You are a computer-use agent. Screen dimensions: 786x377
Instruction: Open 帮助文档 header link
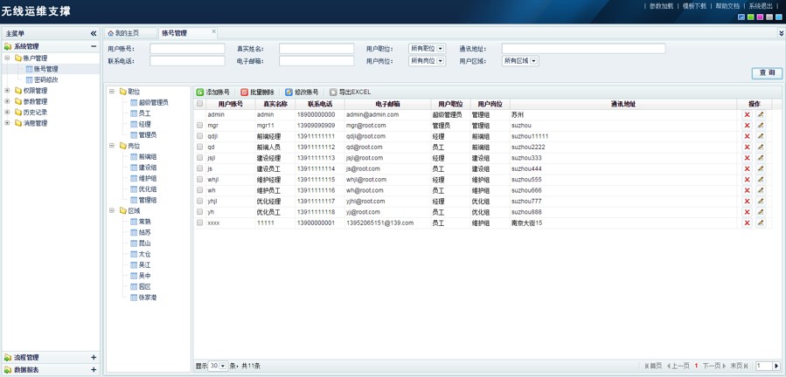(727, 6)
